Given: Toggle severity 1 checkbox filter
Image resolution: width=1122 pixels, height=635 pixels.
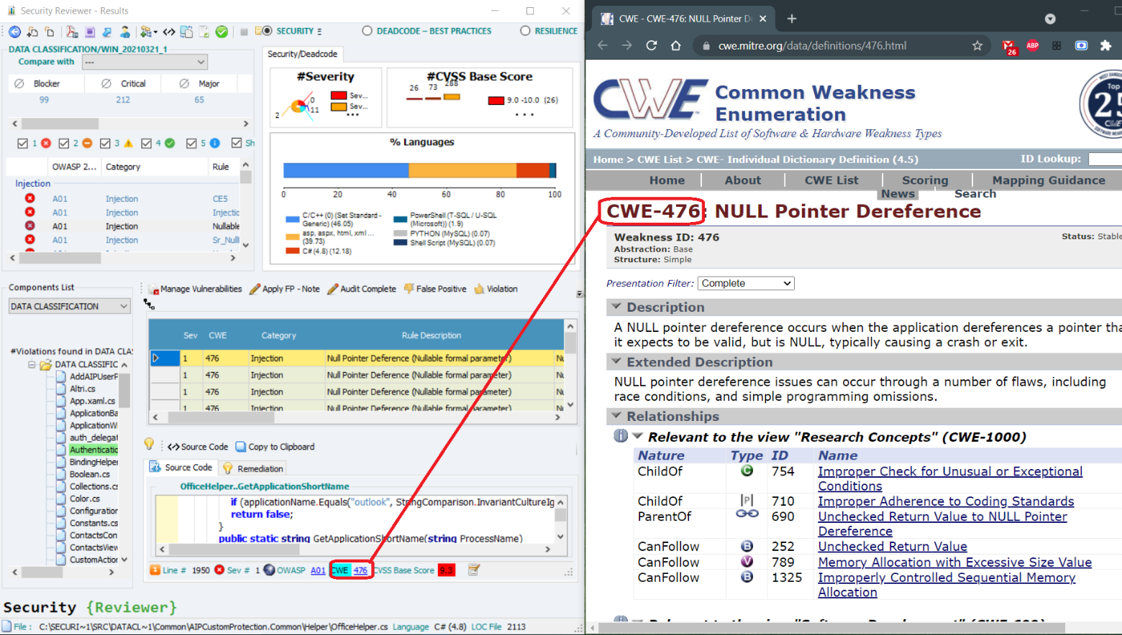Looking at the screenshot, I should (22, 143).
